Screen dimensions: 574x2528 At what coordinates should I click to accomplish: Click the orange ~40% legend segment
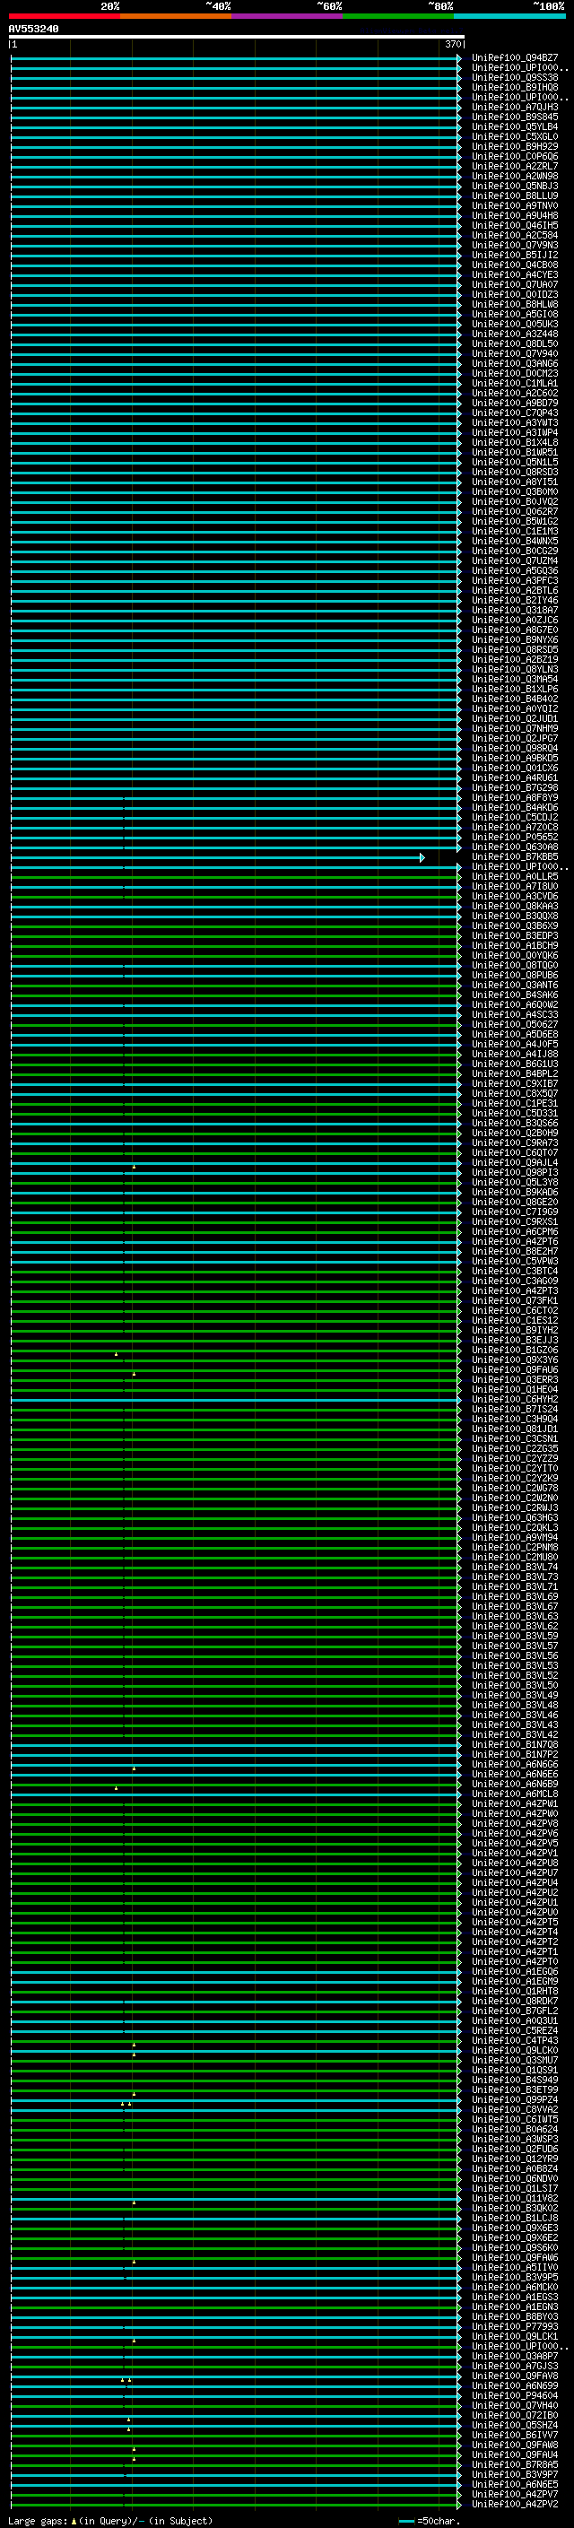click(x=176, y=16)
